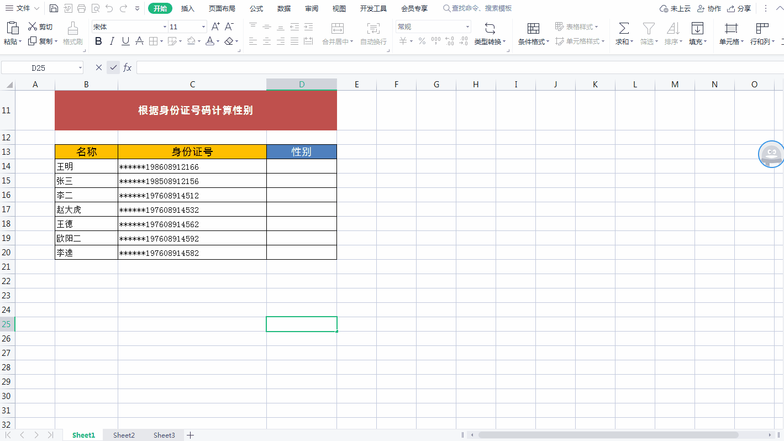784x441 pixels.
Task: Decrease font size with A- icon
Action: coord(229,27)
